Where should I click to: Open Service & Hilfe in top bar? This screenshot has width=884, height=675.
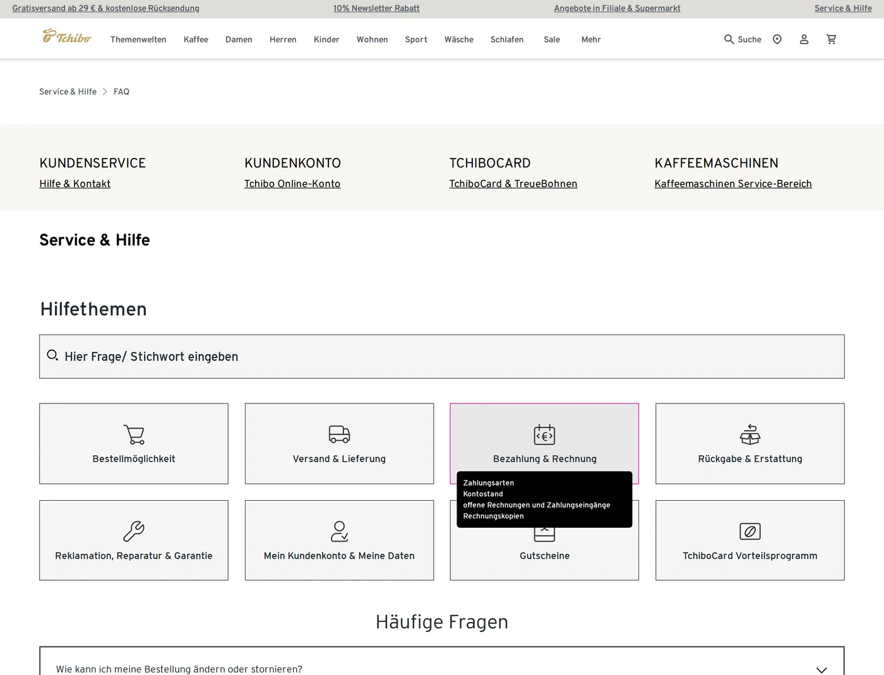[x=843, y=8]
